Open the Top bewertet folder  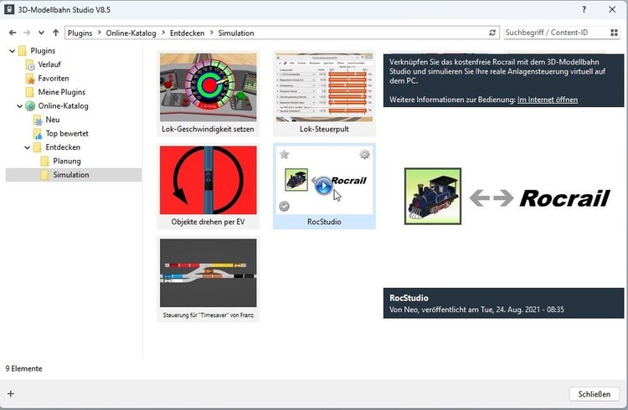click(67, 134)
